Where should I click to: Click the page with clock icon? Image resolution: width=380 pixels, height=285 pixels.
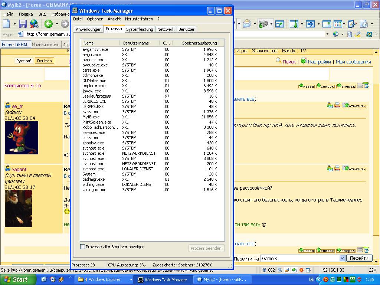pyautogui.click(x=364, y=24)
